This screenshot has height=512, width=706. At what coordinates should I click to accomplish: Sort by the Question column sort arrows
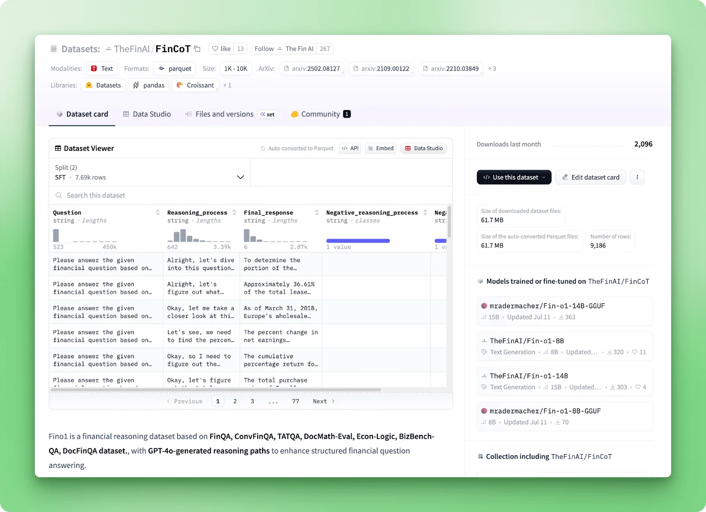(x=158, y=213)
